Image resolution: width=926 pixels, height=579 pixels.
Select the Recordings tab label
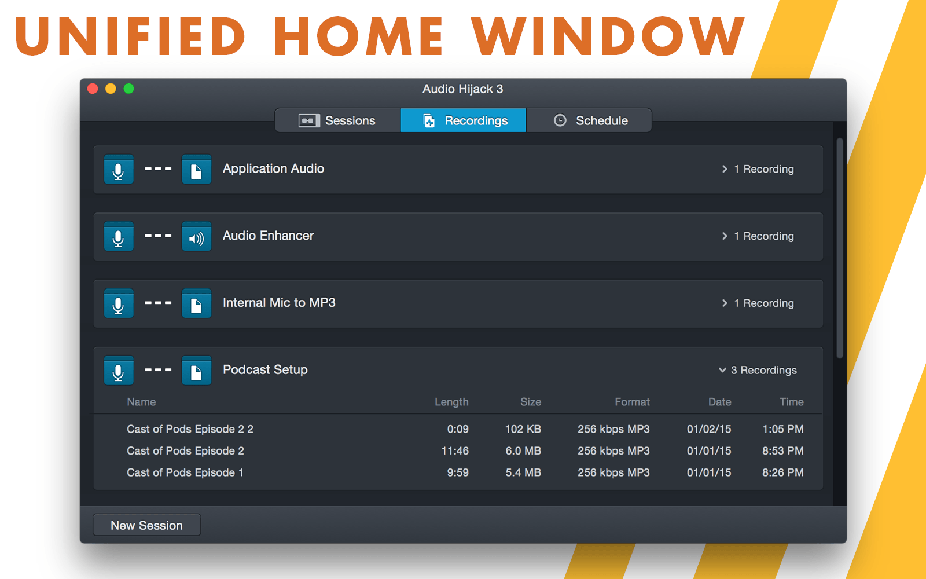click(476, 120)
